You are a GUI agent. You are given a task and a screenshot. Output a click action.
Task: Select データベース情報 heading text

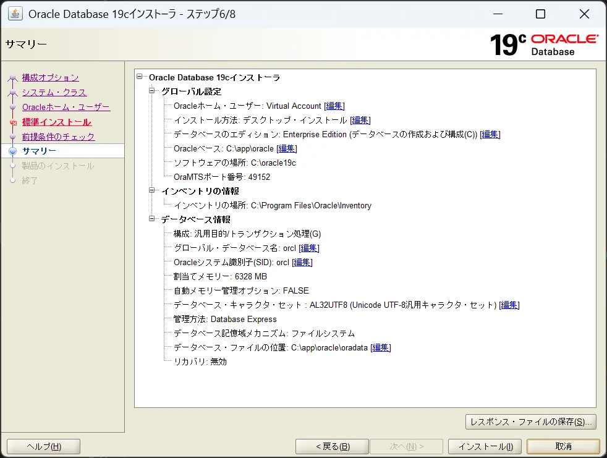[195, 219]
